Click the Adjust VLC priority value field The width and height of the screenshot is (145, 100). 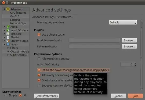pyautogui.click(x=127, y=64)
